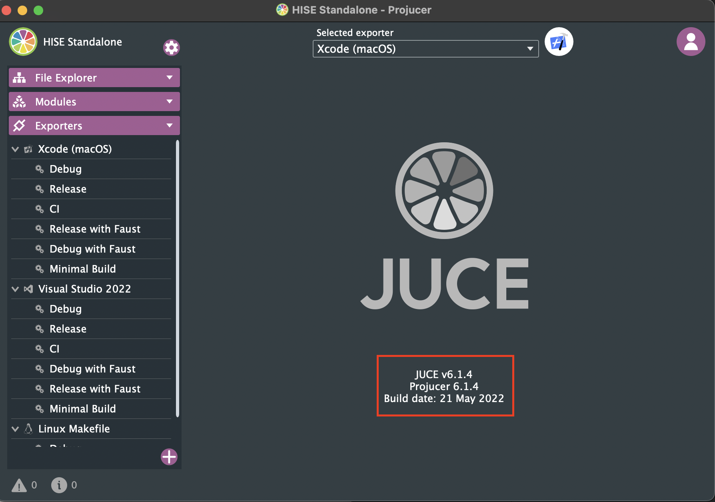Click the Save and Open in IDE Xcode icon
715x502 pixels.
click(559, 42)
